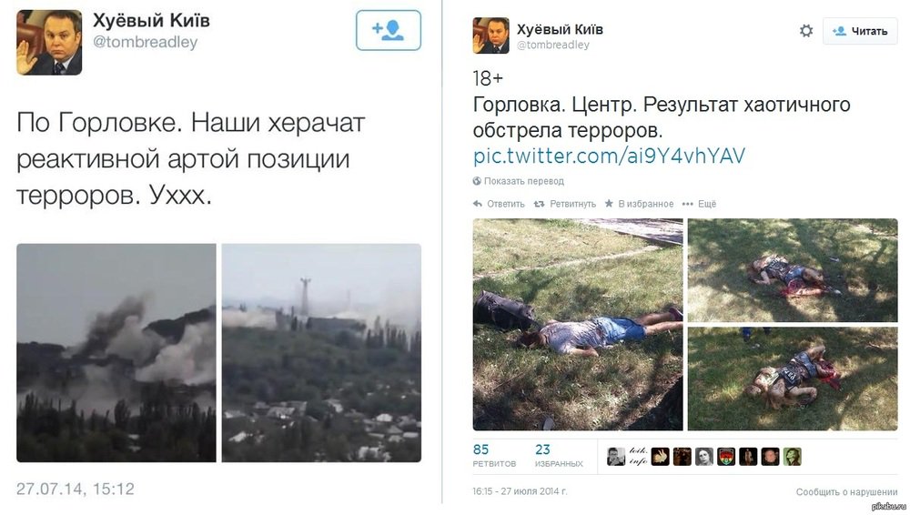The height and width of the screenshot is (515, 910).
Task: Click the follow user icon button on left tweet
Action: click(389, 30)
